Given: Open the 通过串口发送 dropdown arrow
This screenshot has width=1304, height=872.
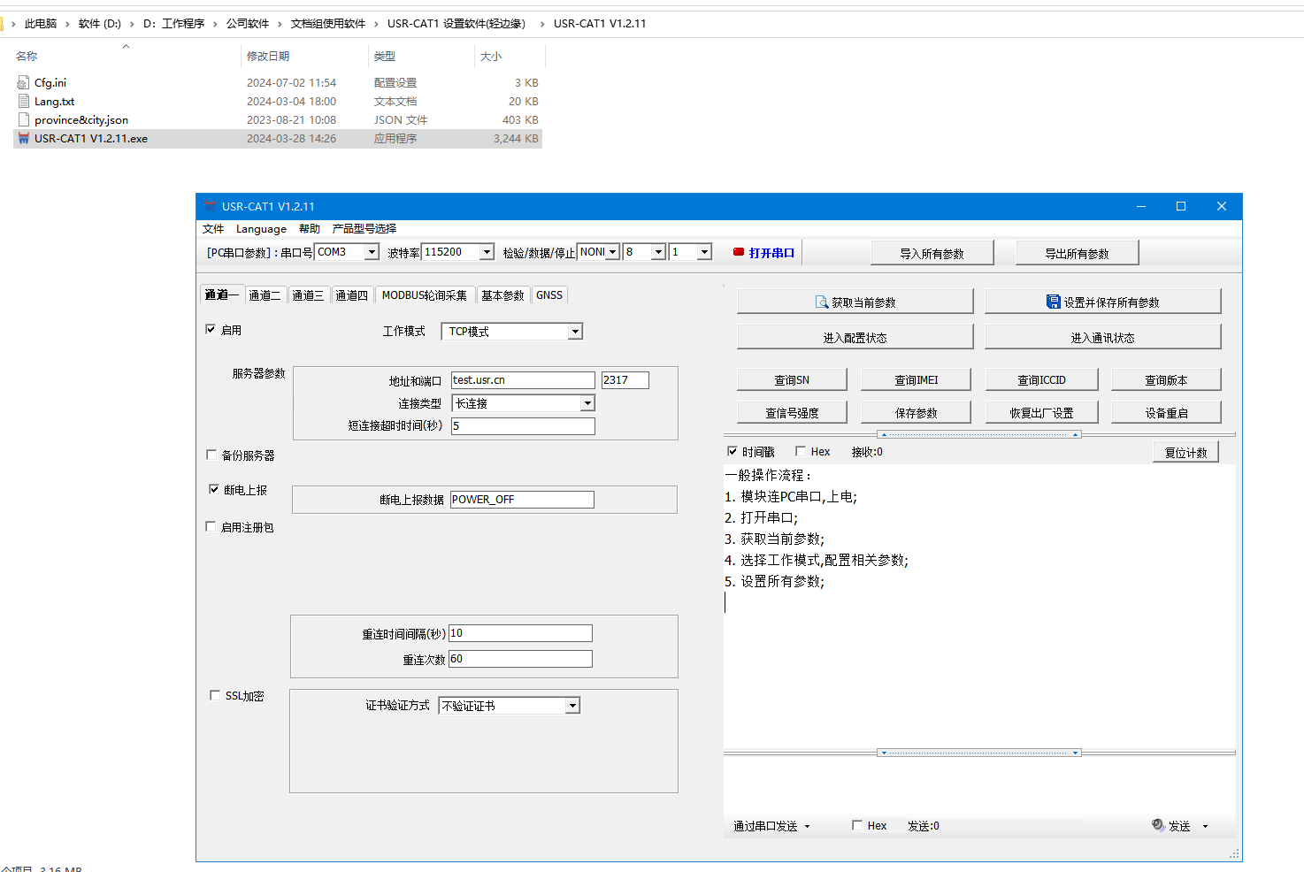Looking at the screenshot, I should pyautogui.click(x=808, y=827).
